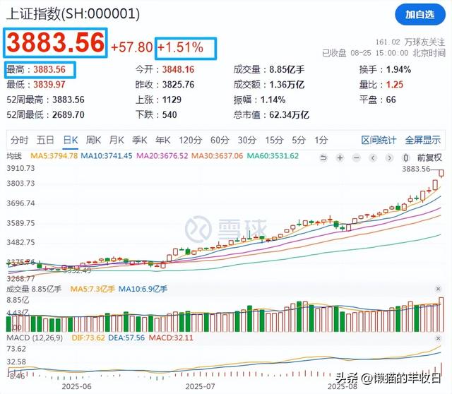
Task: Zoom out chart with the minus icon
Action: [357, 158]
